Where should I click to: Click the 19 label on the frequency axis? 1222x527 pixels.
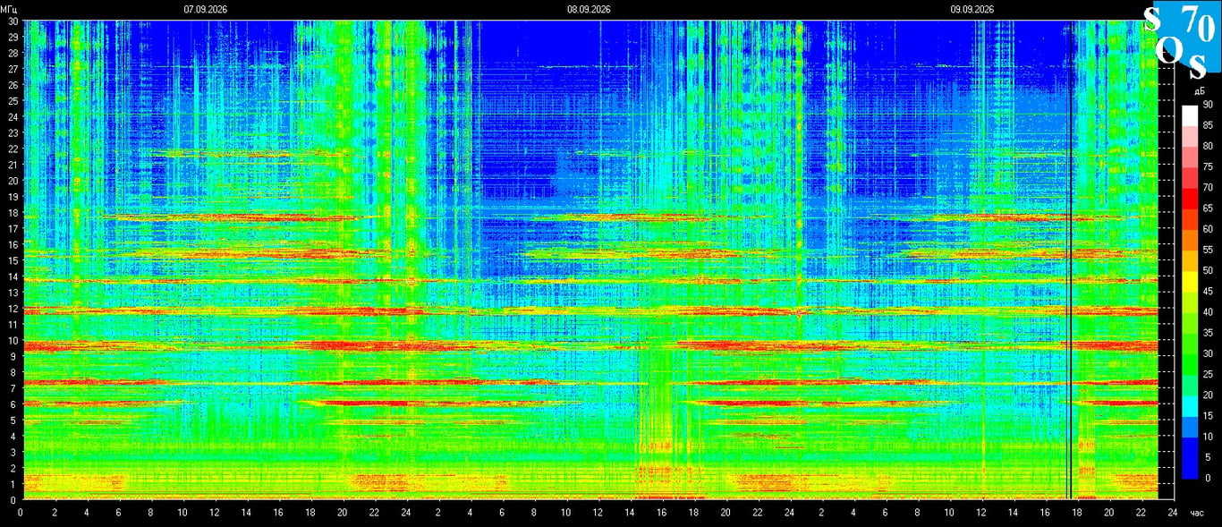[x=13, y=196]
